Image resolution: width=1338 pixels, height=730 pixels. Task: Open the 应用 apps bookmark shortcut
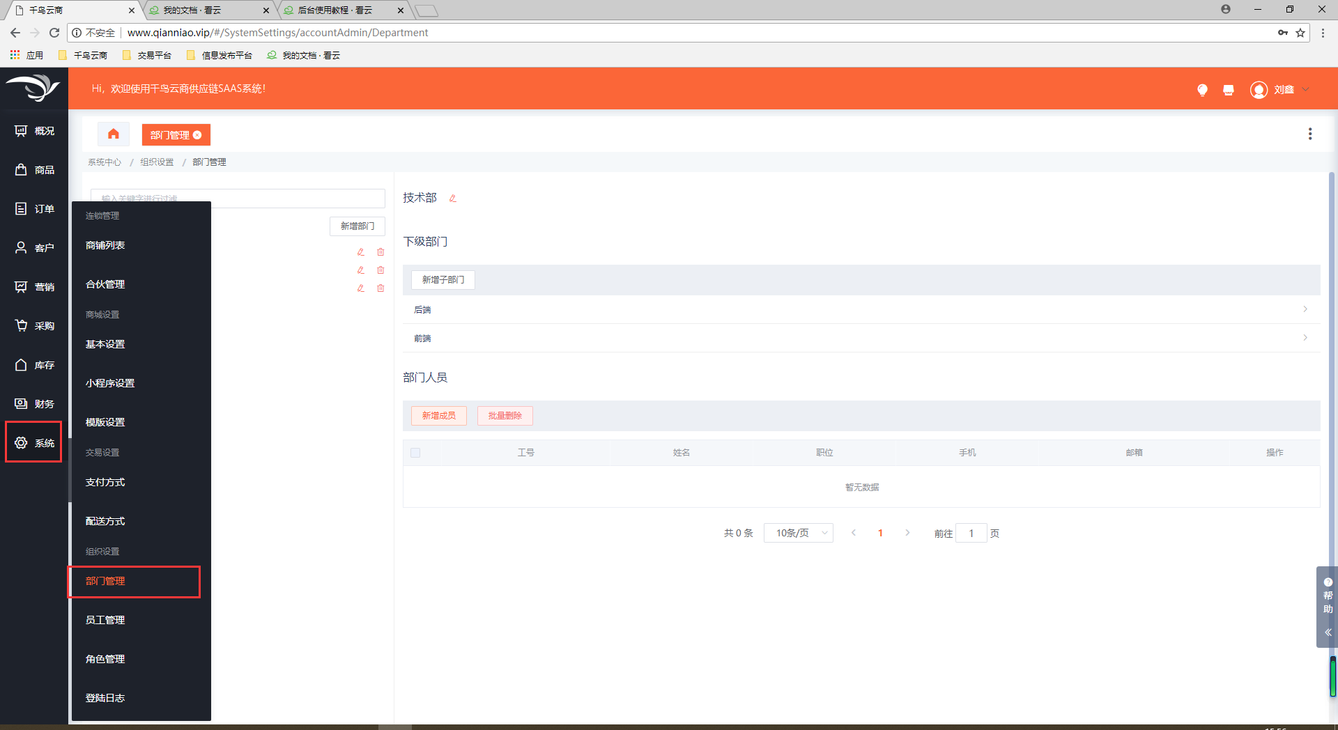click(26, 55)
